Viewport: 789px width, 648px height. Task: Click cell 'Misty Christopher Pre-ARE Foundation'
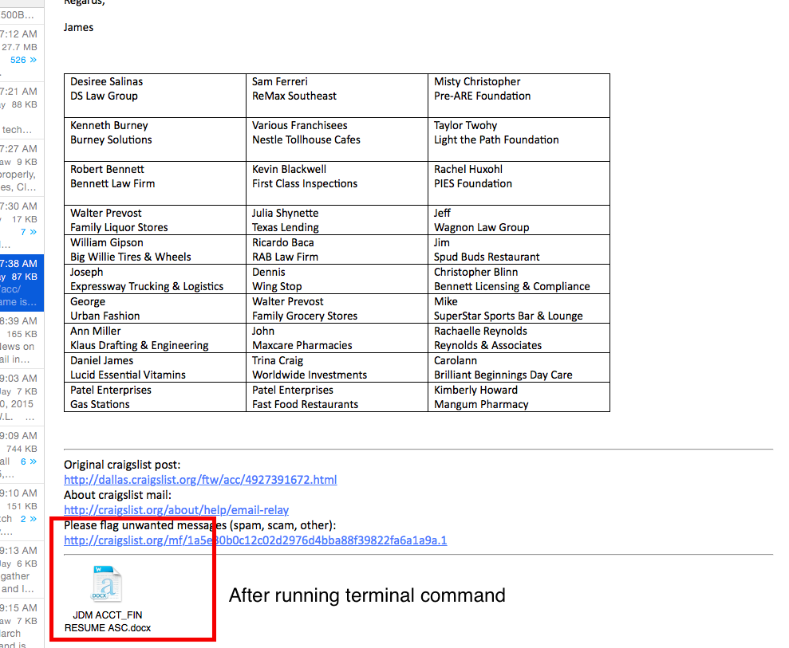(519, 96)
